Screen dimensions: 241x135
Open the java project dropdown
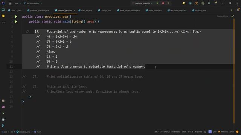[x=18, y=3]
